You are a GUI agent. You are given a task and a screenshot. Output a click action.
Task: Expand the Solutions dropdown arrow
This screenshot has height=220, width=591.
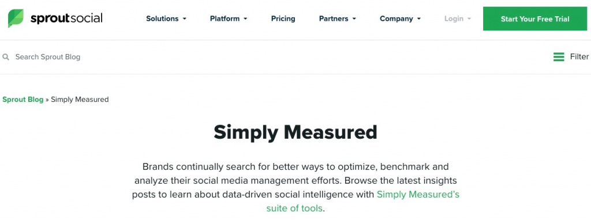coord(185,19)
